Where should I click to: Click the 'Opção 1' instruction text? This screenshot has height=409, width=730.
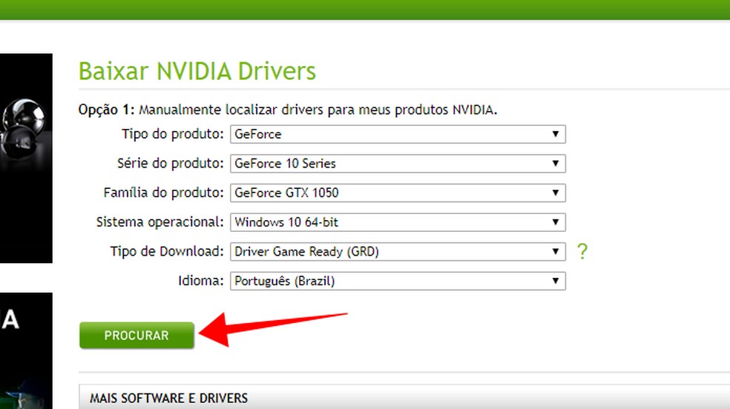click(288, 110)
